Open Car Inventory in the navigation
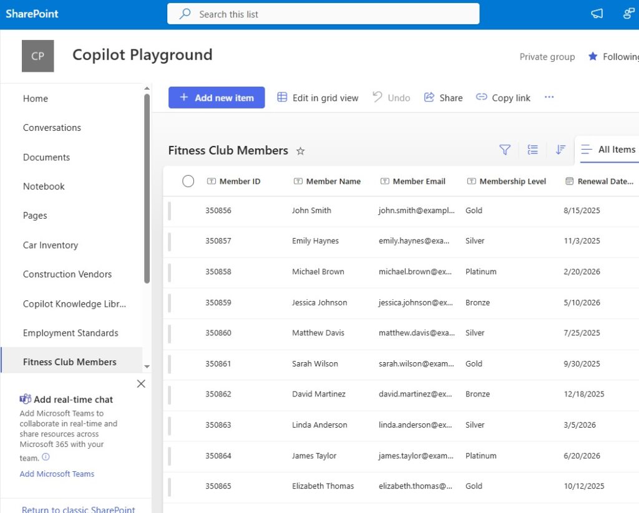 click(51, 245)
